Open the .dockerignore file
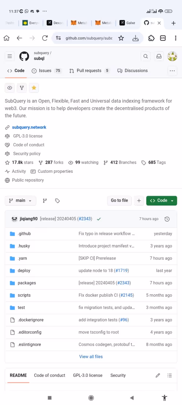The image size is (182, 405). point(31,320)
